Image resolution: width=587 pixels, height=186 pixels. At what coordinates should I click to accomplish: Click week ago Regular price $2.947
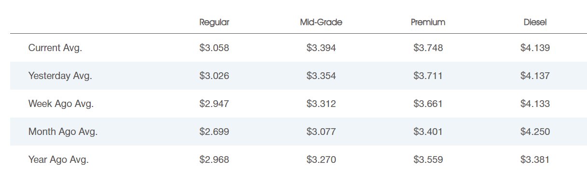[x=214, y=104]
